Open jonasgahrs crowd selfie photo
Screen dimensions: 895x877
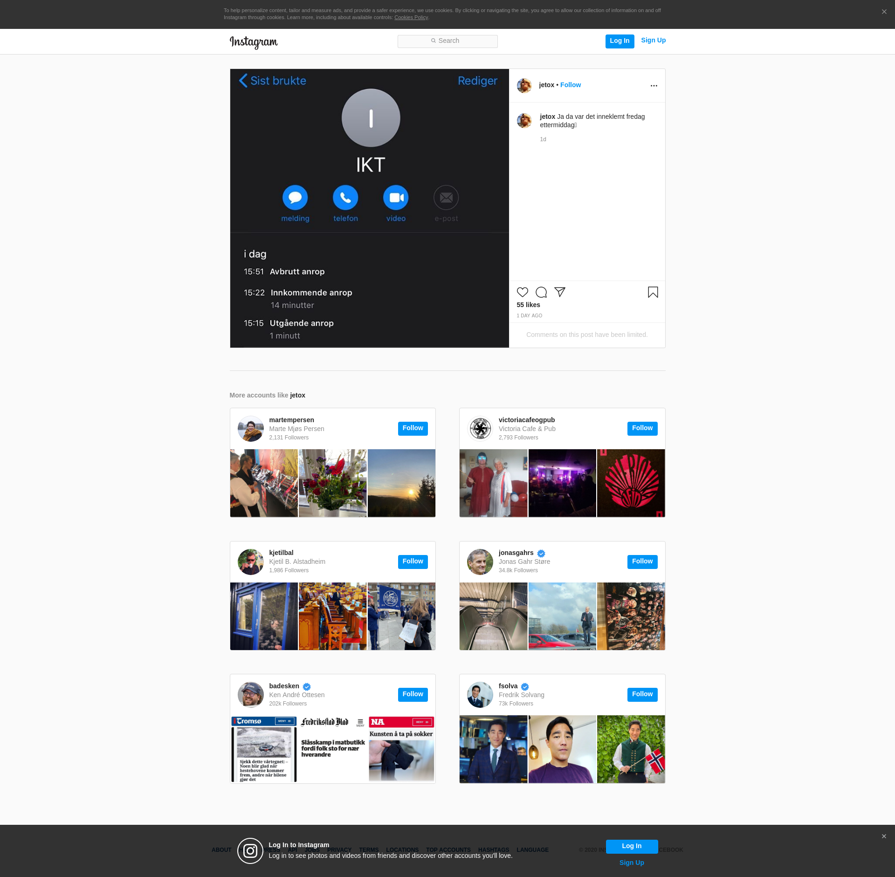(631, 616)
